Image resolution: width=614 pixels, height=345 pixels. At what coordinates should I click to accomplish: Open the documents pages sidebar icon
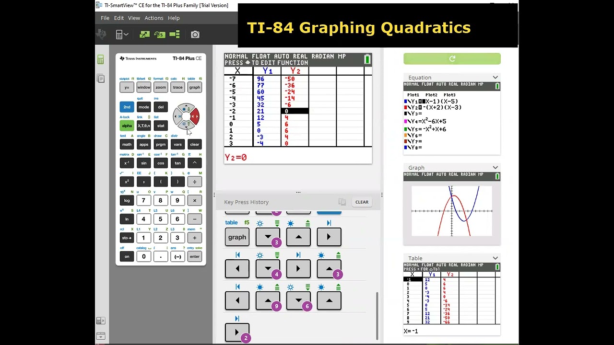click(100, 79)
